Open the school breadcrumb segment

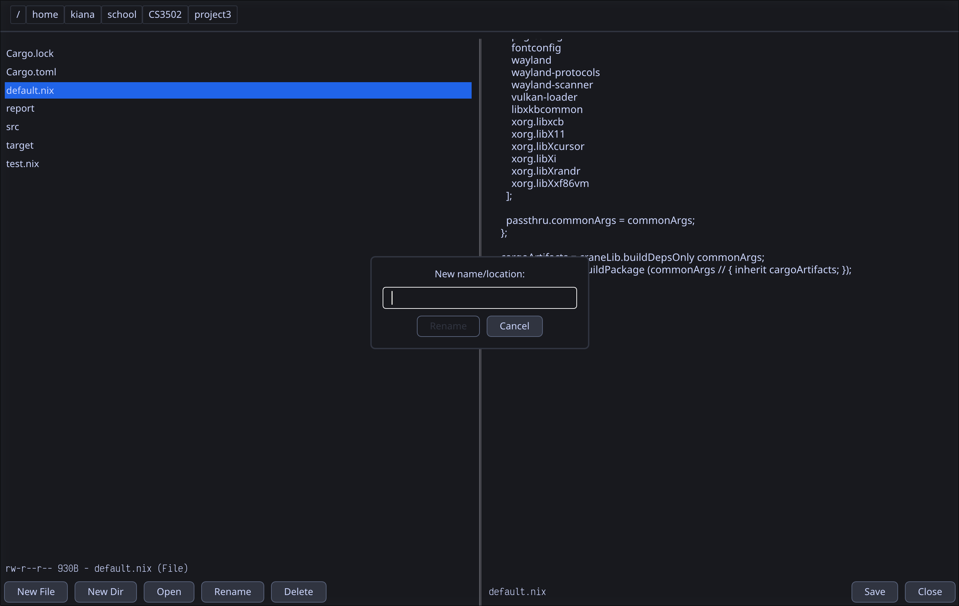(x=122, y=15)
